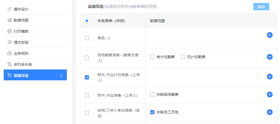Tick the 无计划勘察 option

pyautogui.click(x=183, y=57)
